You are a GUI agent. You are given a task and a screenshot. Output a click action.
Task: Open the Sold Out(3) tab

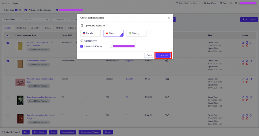coord(35,28)
